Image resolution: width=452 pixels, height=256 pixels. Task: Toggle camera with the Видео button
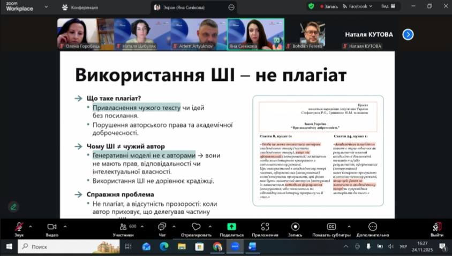point(52,227)
